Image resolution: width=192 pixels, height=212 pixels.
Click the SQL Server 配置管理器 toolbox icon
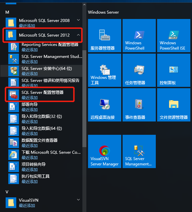(x=14, y=95)
